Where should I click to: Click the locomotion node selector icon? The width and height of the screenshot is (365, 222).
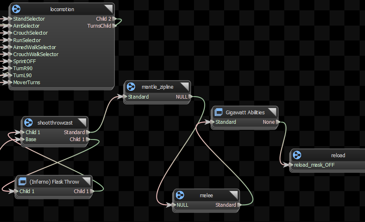pyautogui.click(x=16, y=9)
